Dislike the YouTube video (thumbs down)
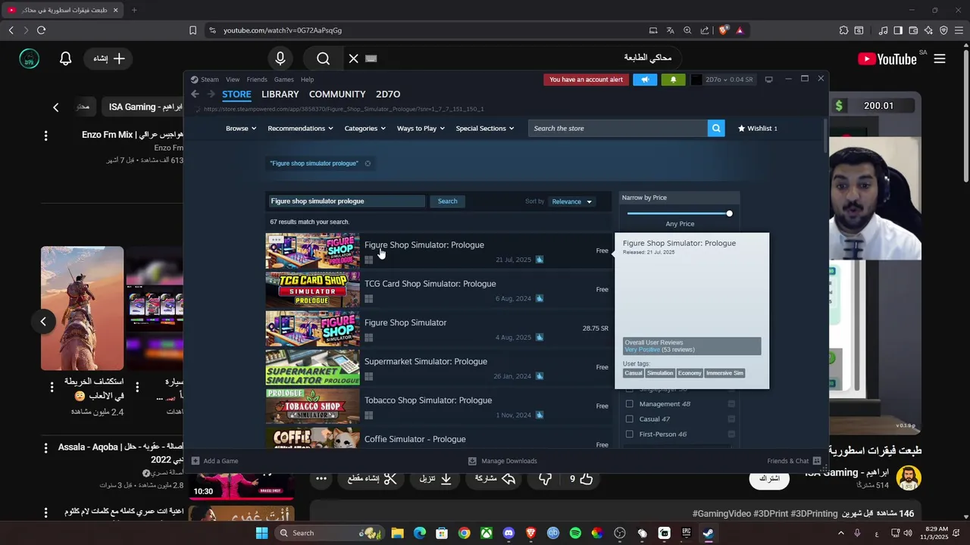The width and height of the screenshot is (970, 545). click(x=545, y=478)
